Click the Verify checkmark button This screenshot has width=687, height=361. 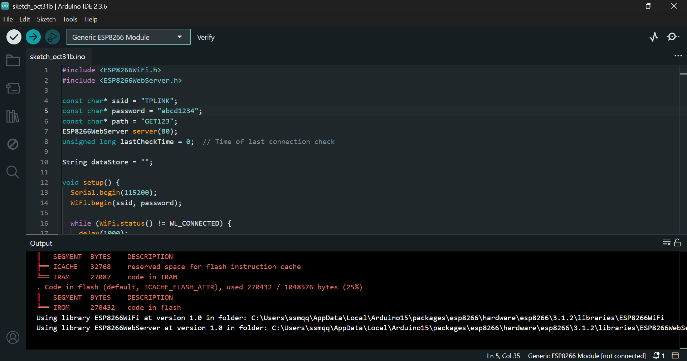tap(14, 37)
